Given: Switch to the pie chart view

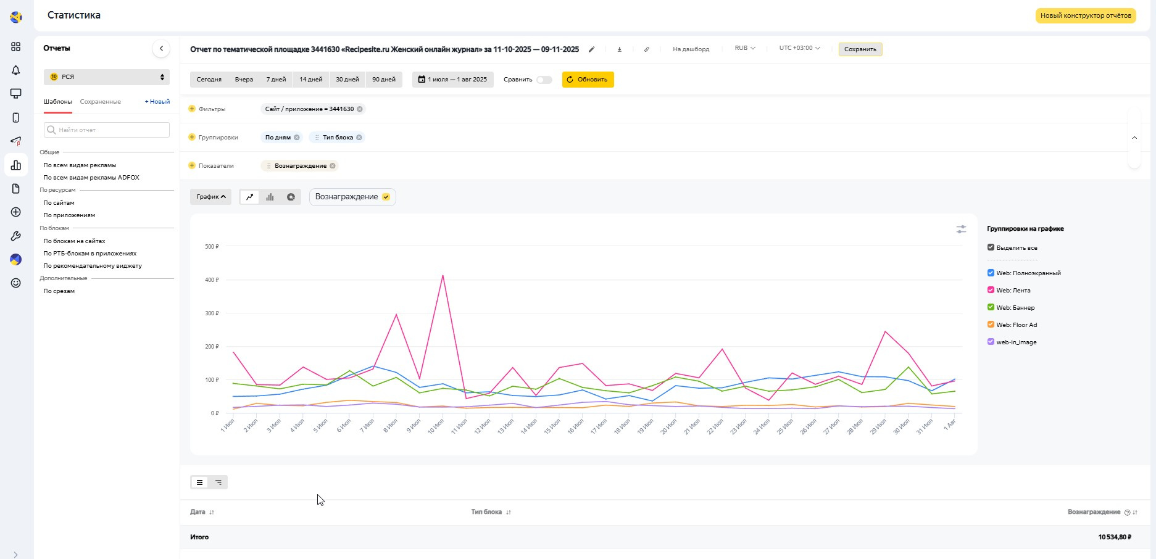Looking at the screenshot, I should coord(291,197).
